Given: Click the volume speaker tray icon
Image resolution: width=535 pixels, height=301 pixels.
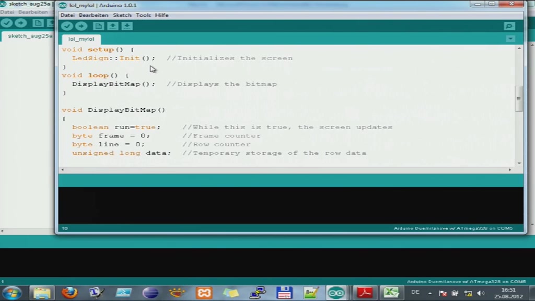Looking at the screenshot, I should (x=481, y=293).
